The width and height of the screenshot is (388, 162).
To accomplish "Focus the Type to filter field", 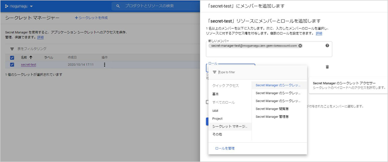I will [x=261, y=72].
